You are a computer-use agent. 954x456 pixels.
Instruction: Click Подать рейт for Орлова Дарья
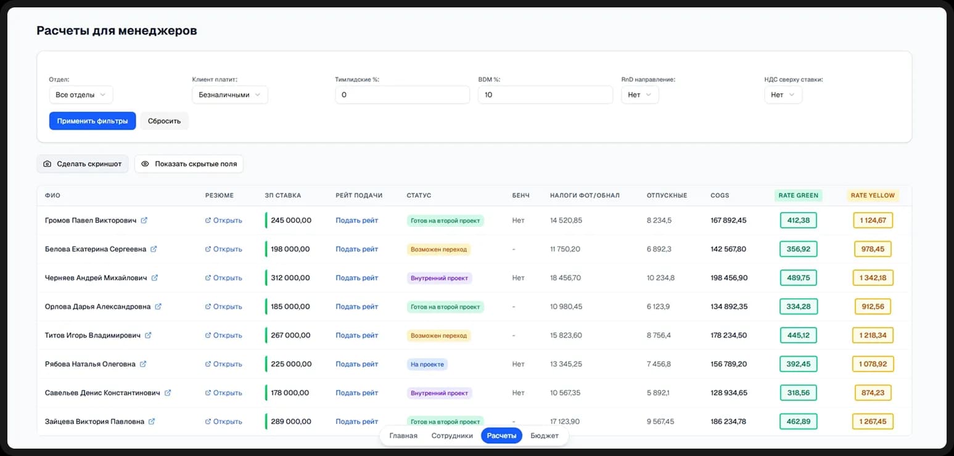click(357, 306)
